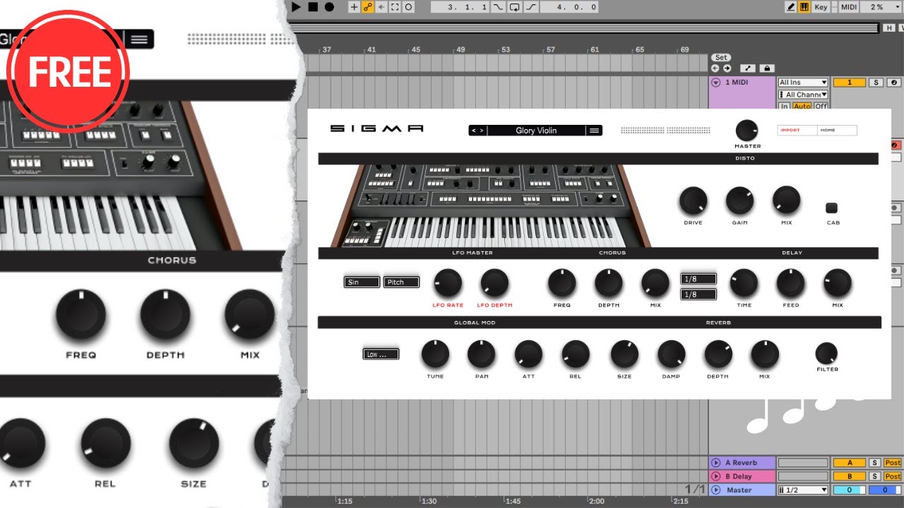
Task: Toggle Post button on A Reverb
Action: 893,463
